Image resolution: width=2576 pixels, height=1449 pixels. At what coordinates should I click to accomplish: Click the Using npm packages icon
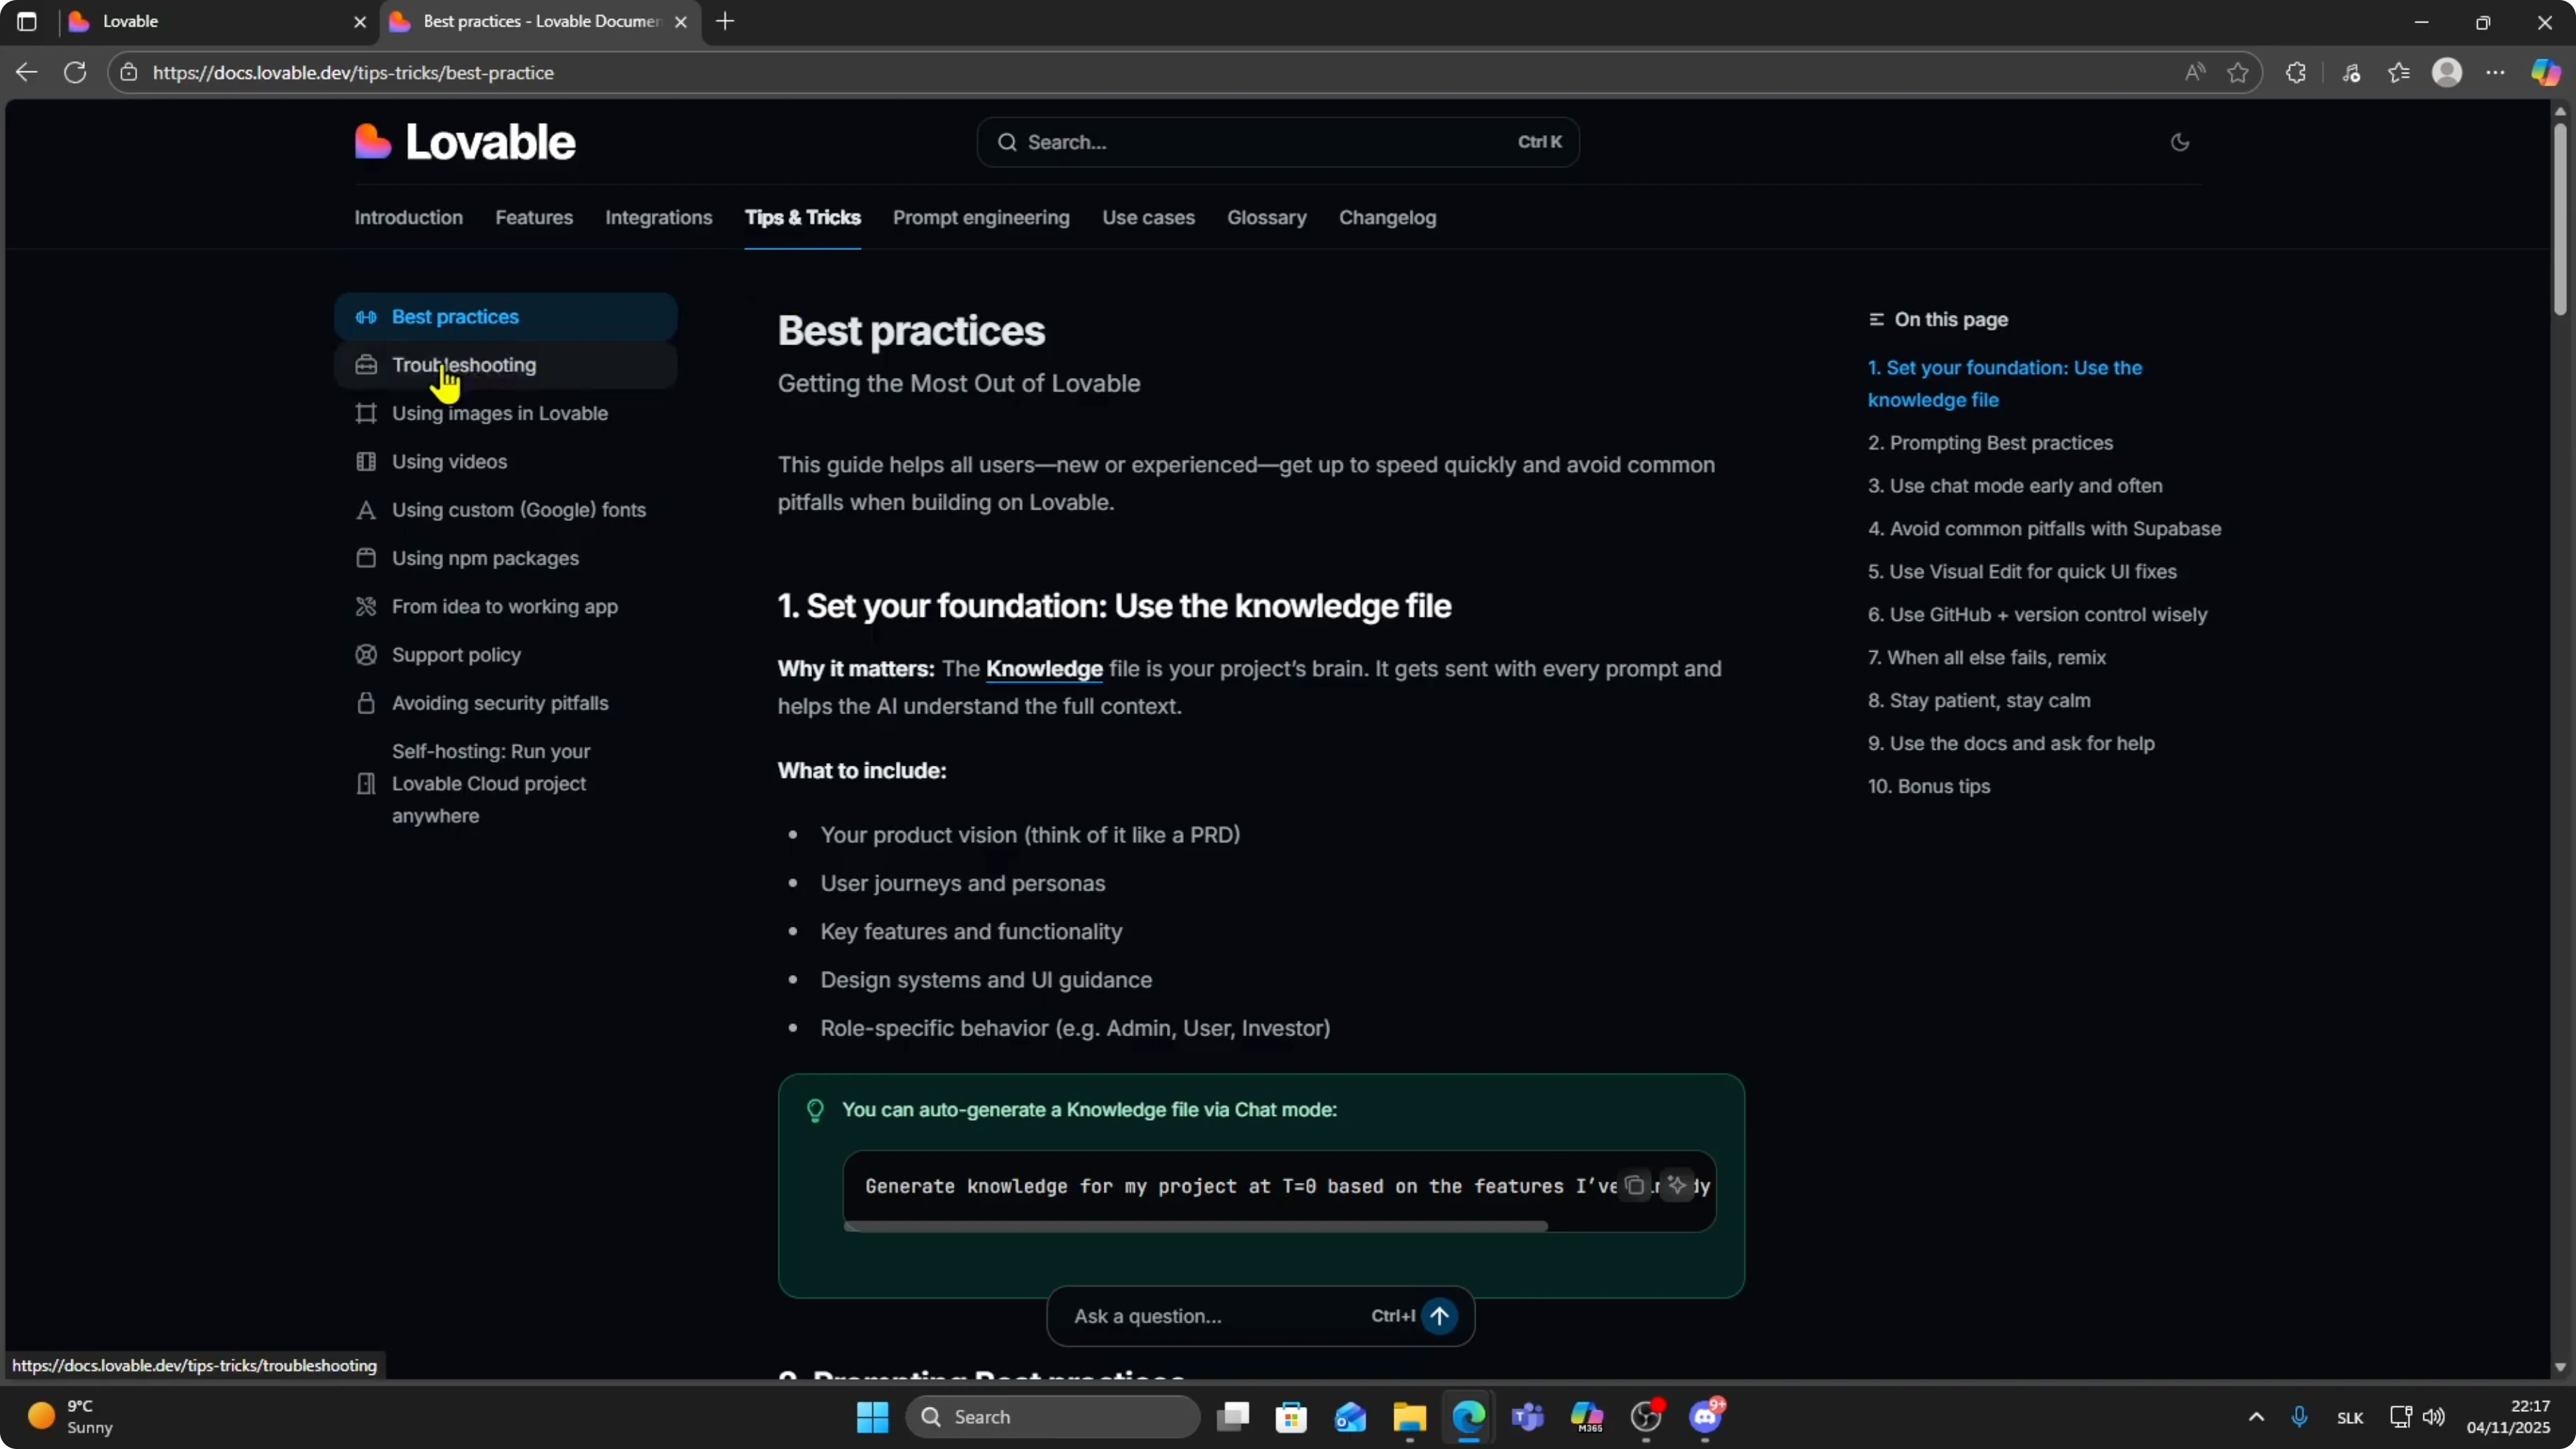[x=366, y=558]
